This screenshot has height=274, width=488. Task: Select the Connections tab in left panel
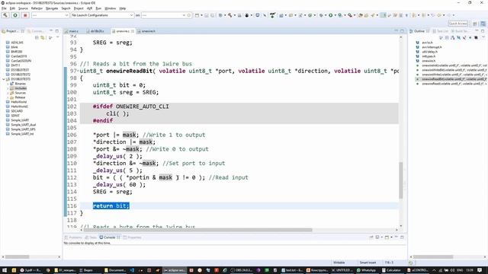point(37,31)
